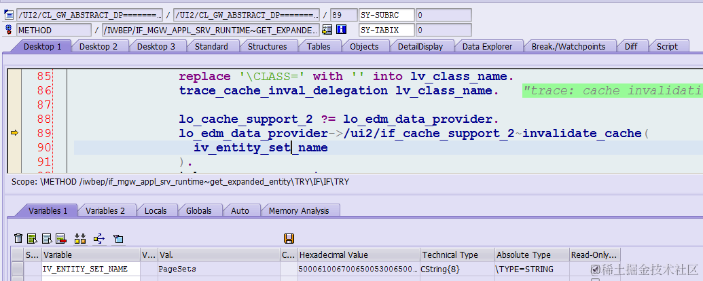Open the Break./Watchpoints tab
Screen dimensions: 703x281
pyautogui.click(x=569, y=46)
